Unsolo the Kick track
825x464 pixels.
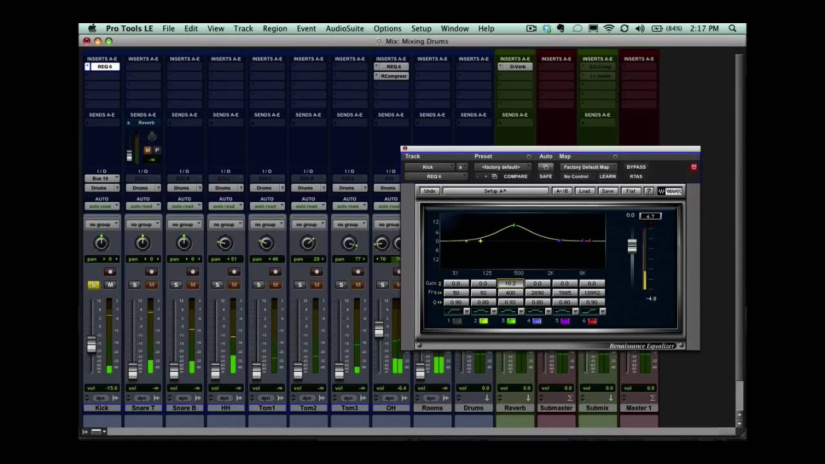93,285
